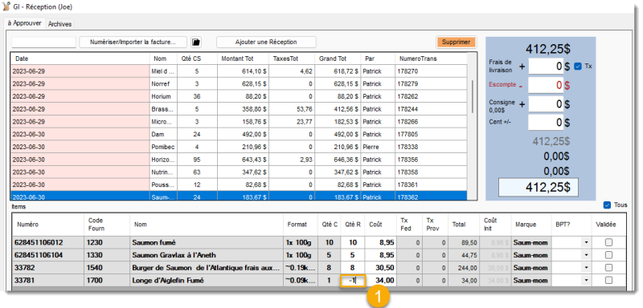Open BPT dropdown for Burger de Saumon row

(586, 268)
